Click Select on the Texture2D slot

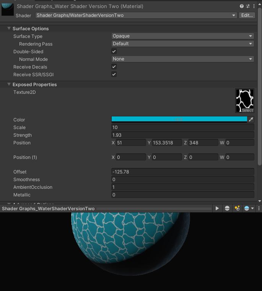click(247, 110)
